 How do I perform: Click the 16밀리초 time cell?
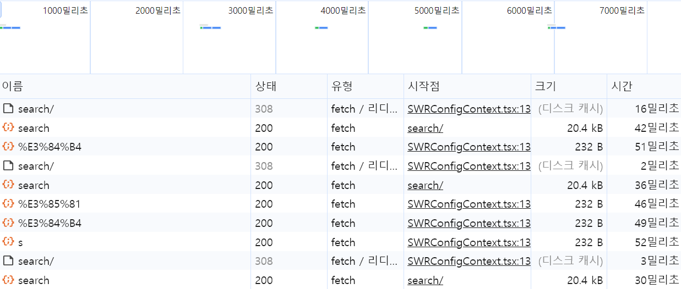657,109
